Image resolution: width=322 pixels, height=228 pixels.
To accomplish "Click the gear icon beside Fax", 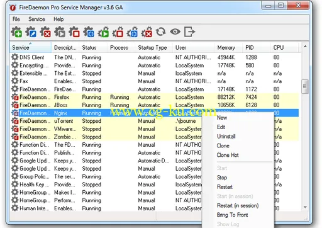I will pyautogui.click(x=15, y=81).
